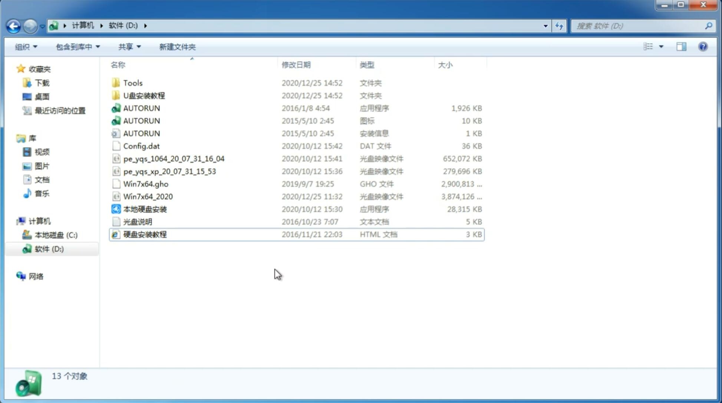The image size is (722, 403).
Task: Open pe_yqs_1064 disc image file
Action: [x=173, y=159]
